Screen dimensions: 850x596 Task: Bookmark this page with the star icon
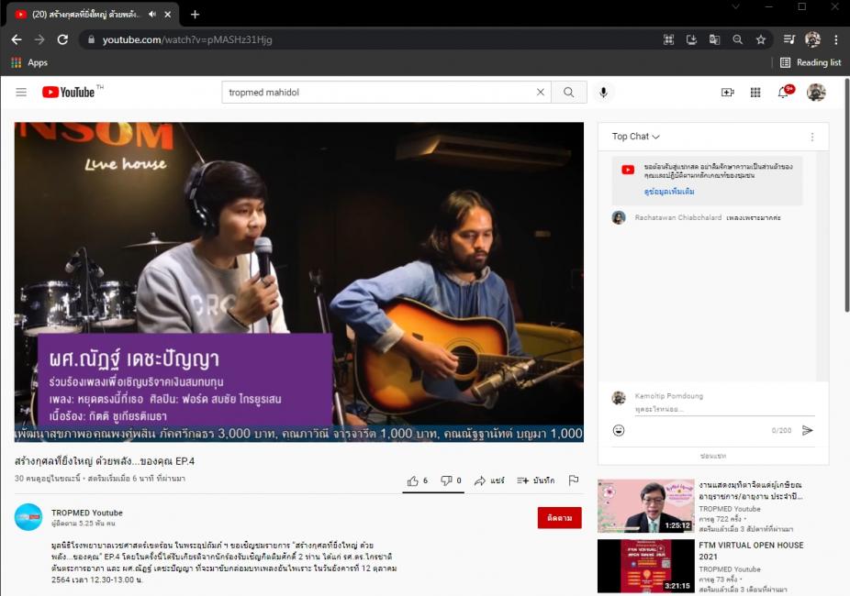tap(761, 39)
